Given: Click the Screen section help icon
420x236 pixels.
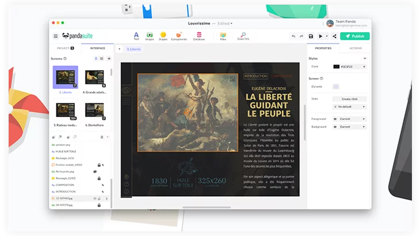Looking at the screenshot, I should click(x=322, y=79).
